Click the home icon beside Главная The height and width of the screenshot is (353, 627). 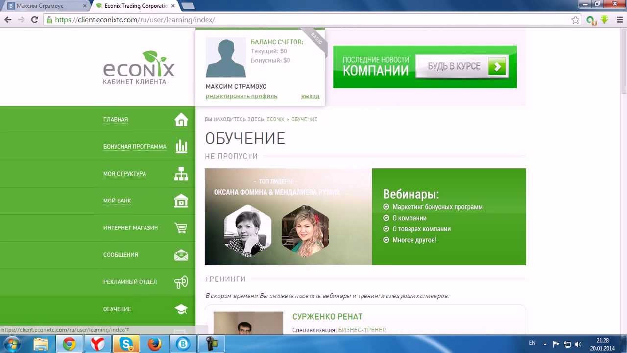[x=181, y=120]
